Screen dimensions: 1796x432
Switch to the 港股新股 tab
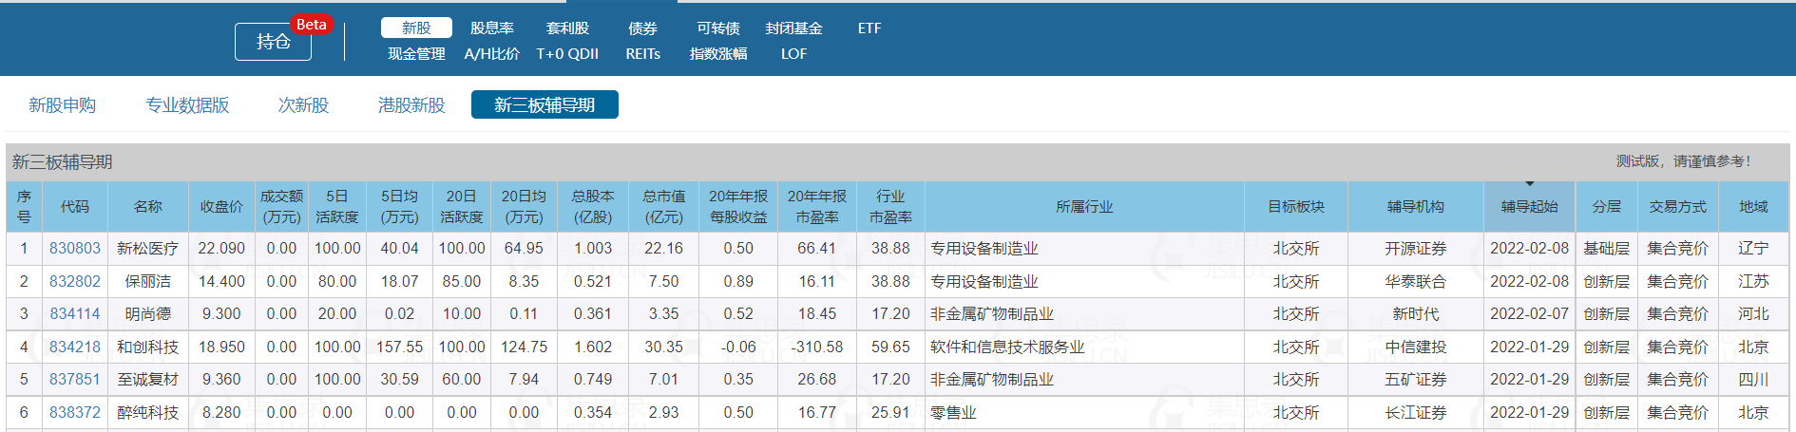(x=411, y=105)
